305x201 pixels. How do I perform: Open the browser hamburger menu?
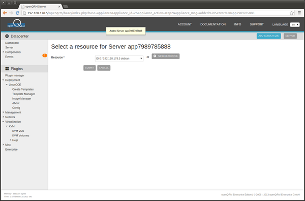pyautogui.click(x=299, y=13)
